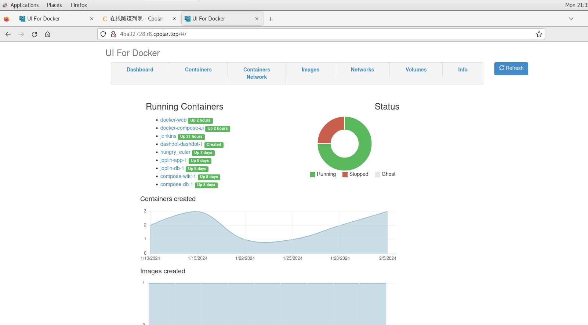Click the 1/22/2024 date label on chart

[x=245, y=258]
